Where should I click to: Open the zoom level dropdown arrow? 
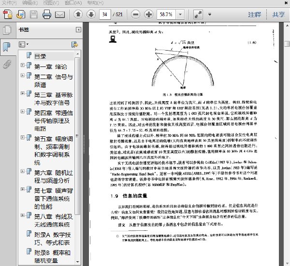180,14
